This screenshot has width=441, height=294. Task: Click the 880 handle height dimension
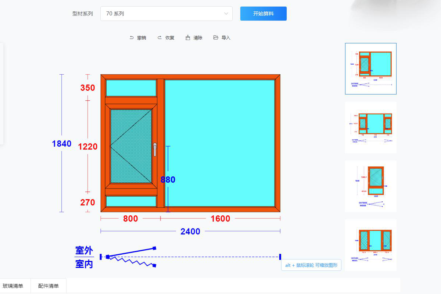pyautogui.click(x=168, y=180)
